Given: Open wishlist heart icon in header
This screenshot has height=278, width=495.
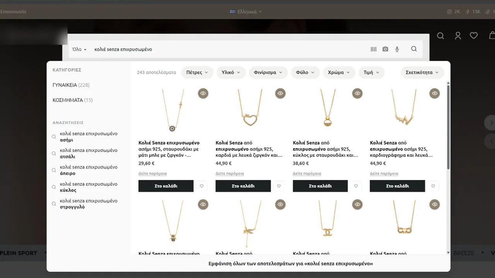Looking at the screenshot, I should 474,36.
